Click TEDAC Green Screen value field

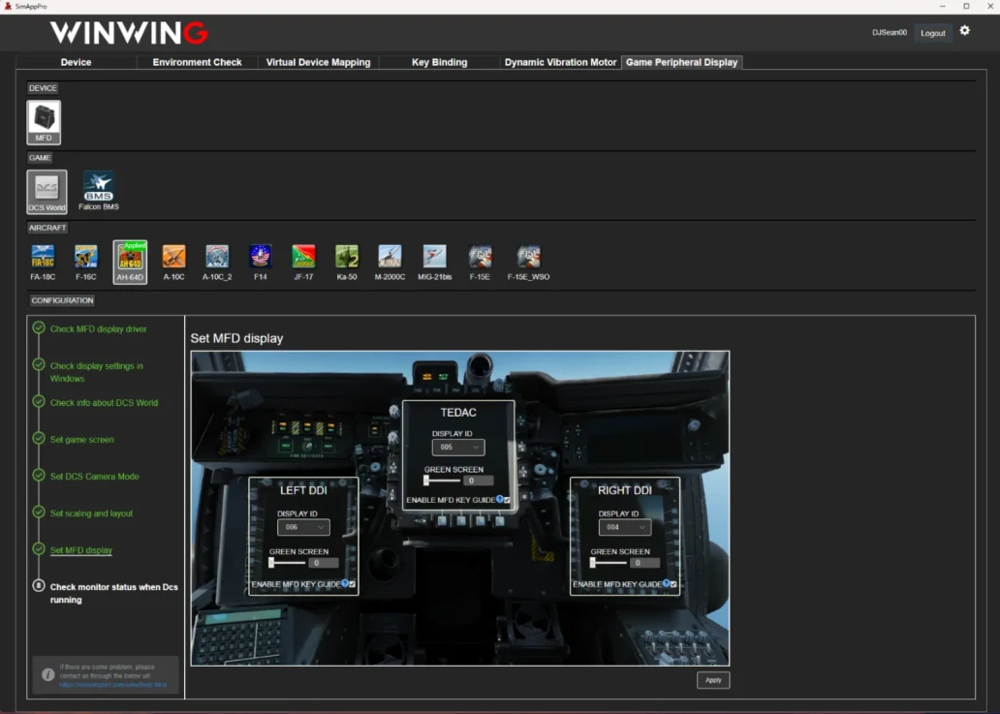coord(479,481)
